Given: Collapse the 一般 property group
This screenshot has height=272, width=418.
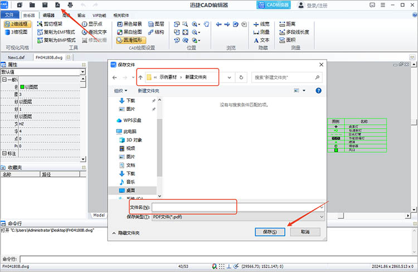Looking at the screenshot, I should (4, 80).
